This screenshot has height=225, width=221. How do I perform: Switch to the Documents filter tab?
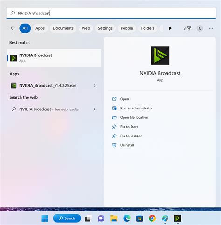click(63, 28)
